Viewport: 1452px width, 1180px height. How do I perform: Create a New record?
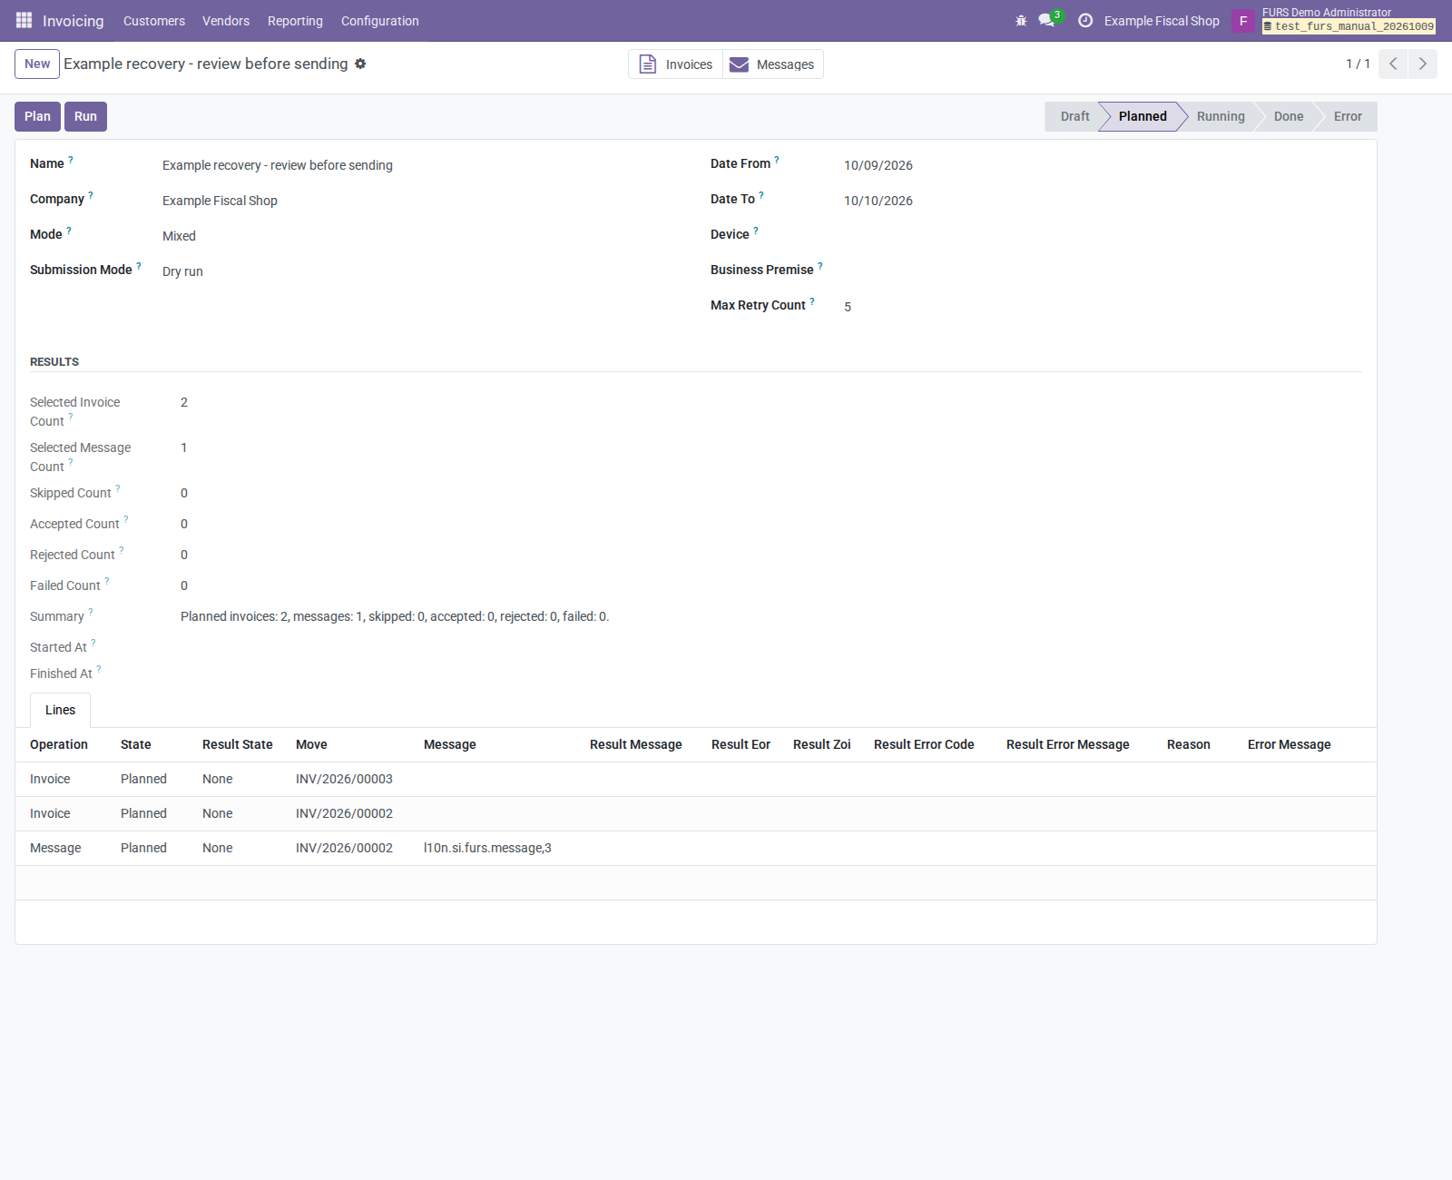pos(37,64)
